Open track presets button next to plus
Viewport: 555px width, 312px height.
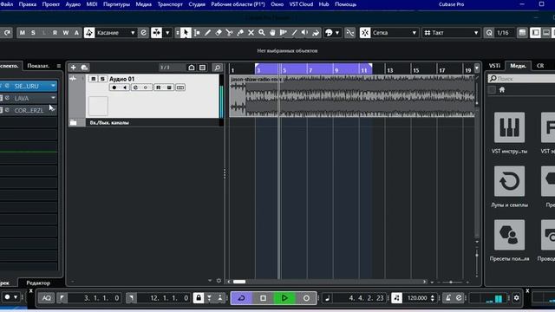click(x=84, y=68)
